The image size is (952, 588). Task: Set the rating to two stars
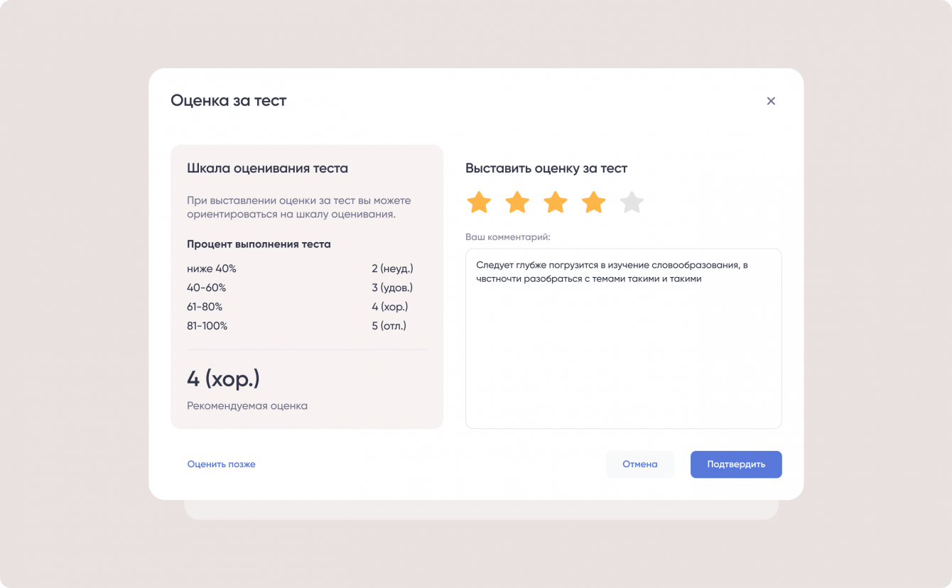tap(517, 202)
